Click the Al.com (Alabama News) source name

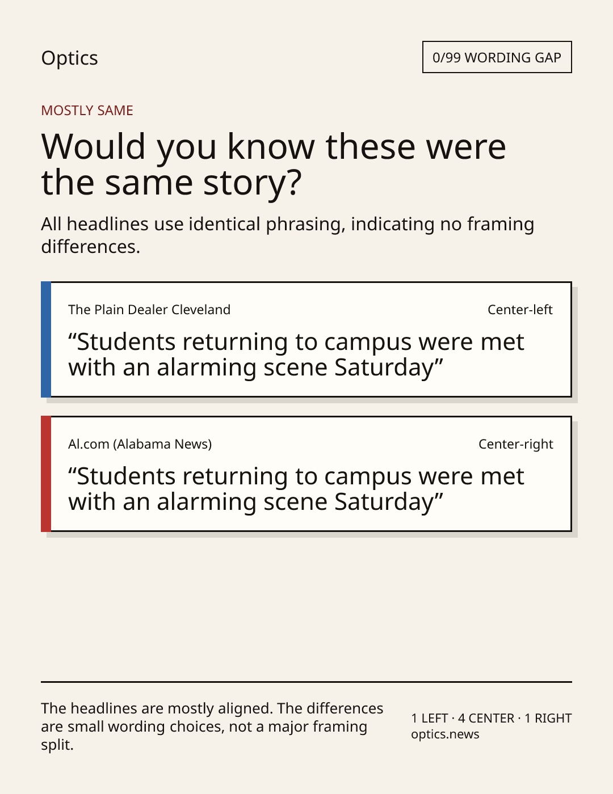point(140,444)
